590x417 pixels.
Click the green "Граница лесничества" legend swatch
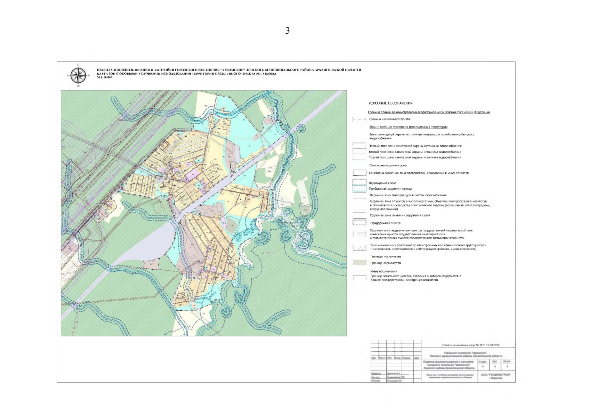(x=359, y=263)
